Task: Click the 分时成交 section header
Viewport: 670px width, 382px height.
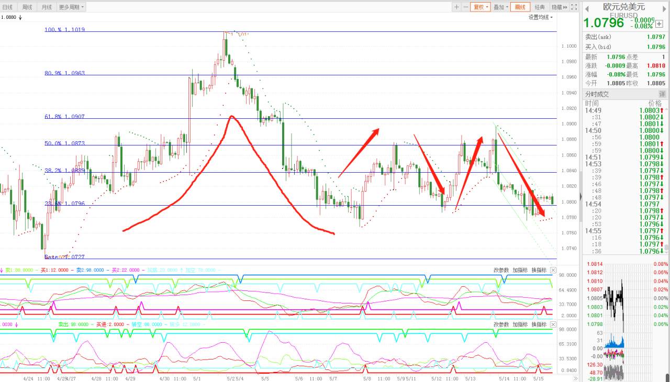Action: click(626, 94)
